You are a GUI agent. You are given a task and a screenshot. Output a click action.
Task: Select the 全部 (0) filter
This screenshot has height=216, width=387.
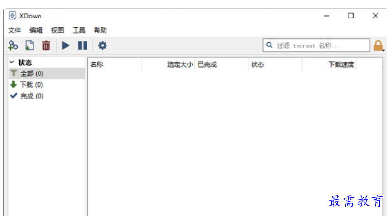[47, 73]
